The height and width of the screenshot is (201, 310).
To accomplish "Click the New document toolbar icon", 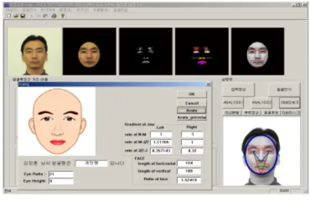I will [x=9, y=16].
